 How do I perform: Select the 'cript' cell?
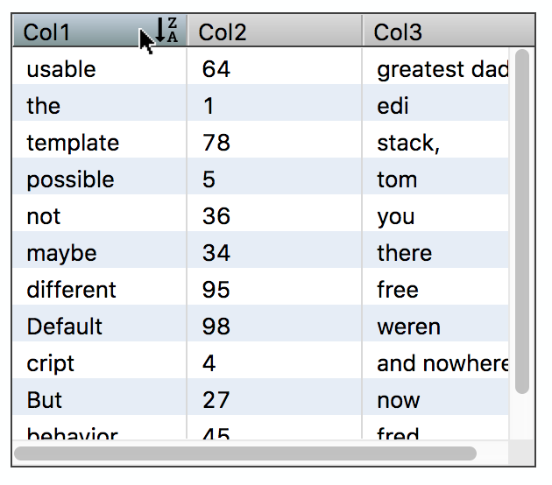pyautogui.click(x=51, y=363)
